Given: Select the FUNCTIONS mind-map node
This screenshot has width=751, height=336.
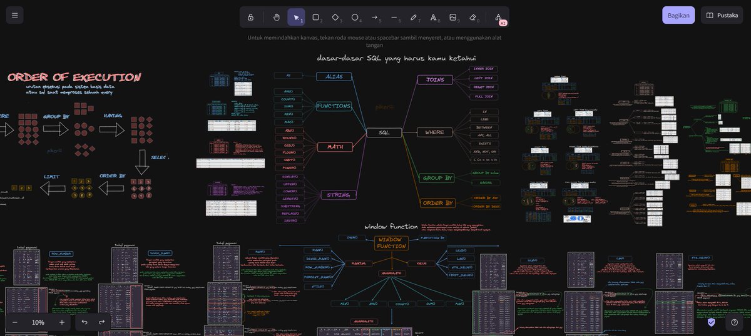Looking at the screenshot, I should (x=334, y=106).
